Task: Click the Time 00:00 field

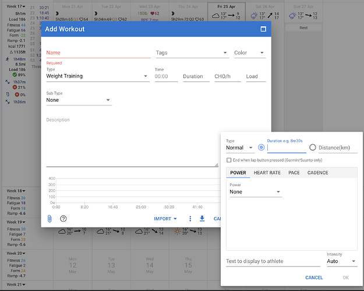Action: pos(166,76)
